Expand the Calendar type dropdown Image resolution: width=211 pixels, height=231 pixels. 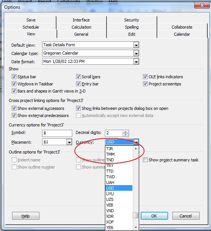(136, 53)
